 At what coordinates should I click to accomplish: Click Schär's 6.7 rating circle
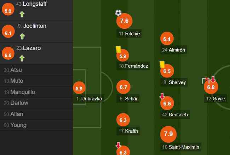pyautogui.click(x=123, y=87)
